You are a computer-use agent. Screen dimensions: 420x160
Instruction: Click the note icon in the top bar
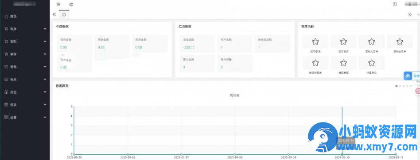pos(395,4)
